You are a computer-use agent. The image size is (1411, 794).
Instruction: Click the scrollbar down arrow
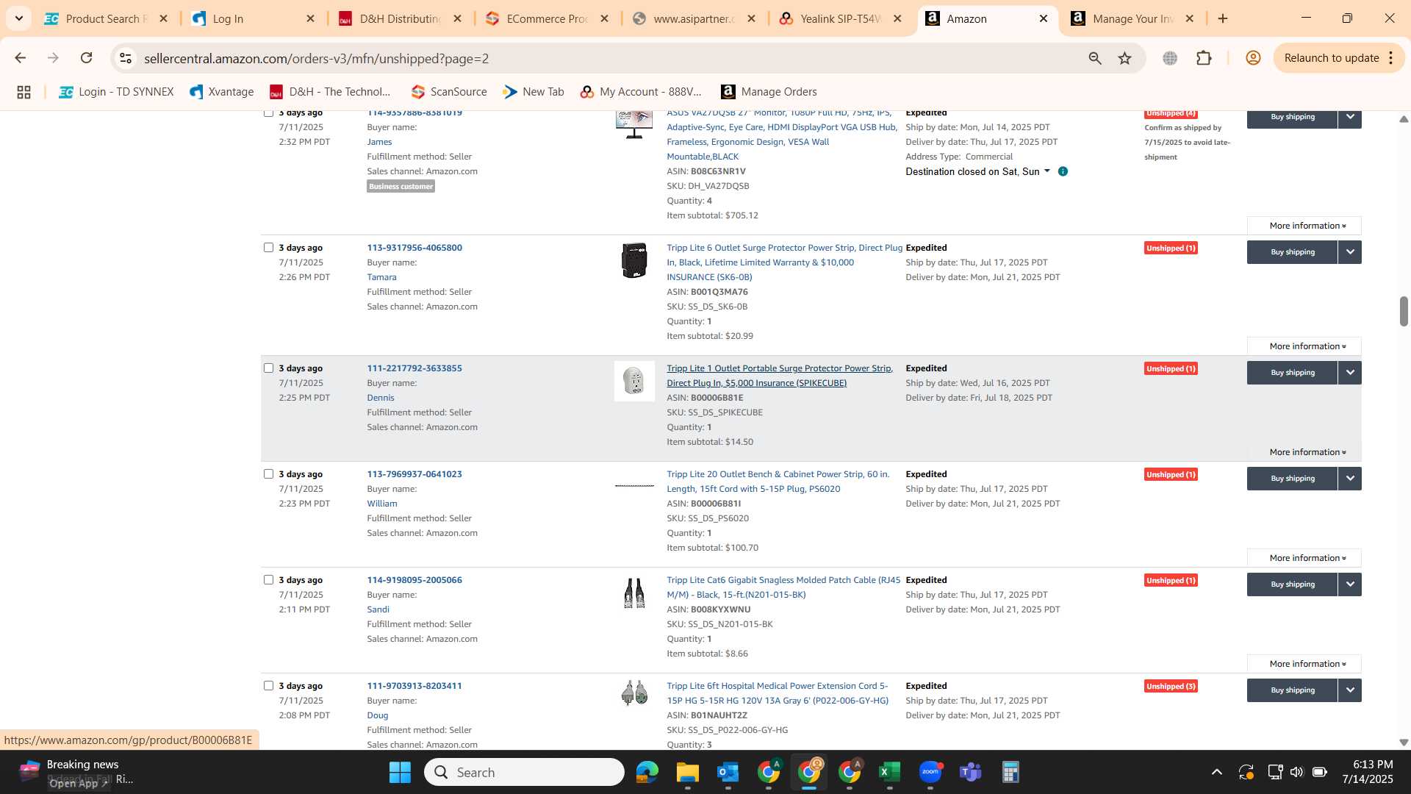coord(1404,743)
